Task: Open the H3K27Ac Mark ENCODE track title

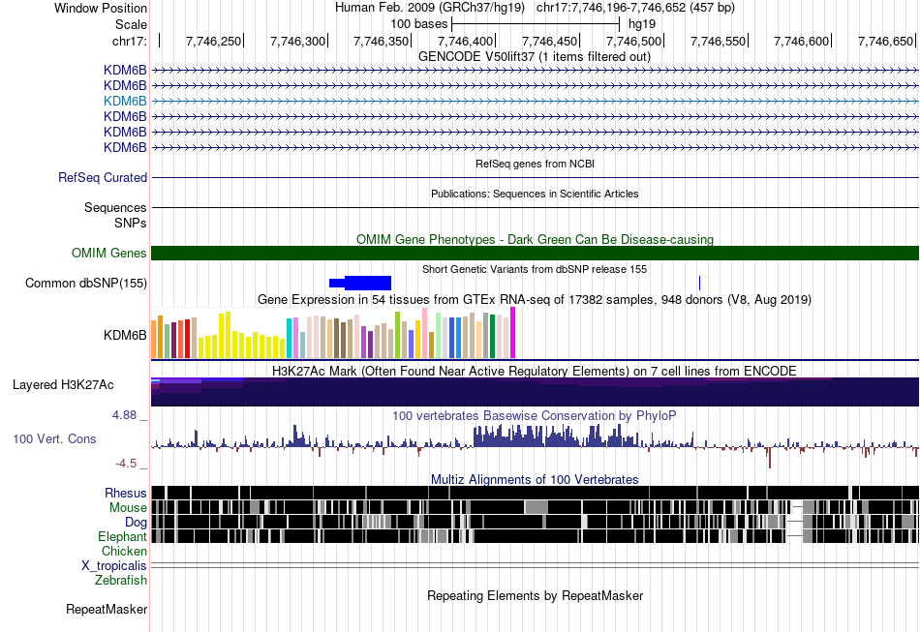Action: pos(535,371)
